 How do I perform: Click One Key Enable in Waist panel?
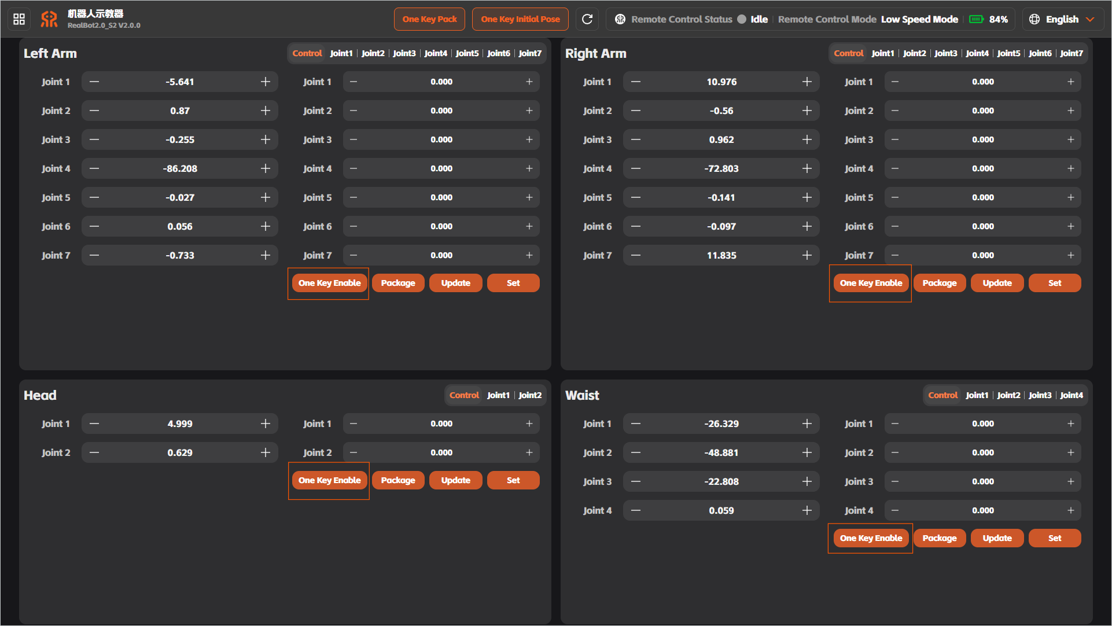(x=871, y=538)
